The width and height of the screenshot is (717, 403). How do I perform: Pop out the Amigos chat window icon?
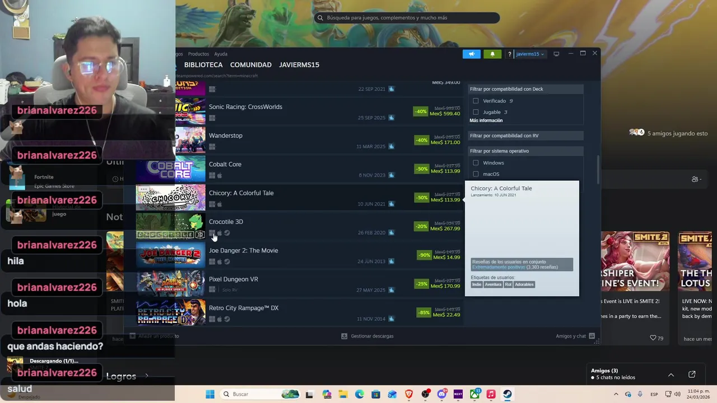692,374
